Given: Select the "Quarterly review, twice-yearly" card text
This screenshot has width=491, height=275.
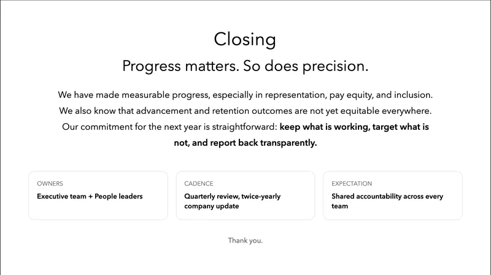Looking at the screenshot, I should pos(237,197).
